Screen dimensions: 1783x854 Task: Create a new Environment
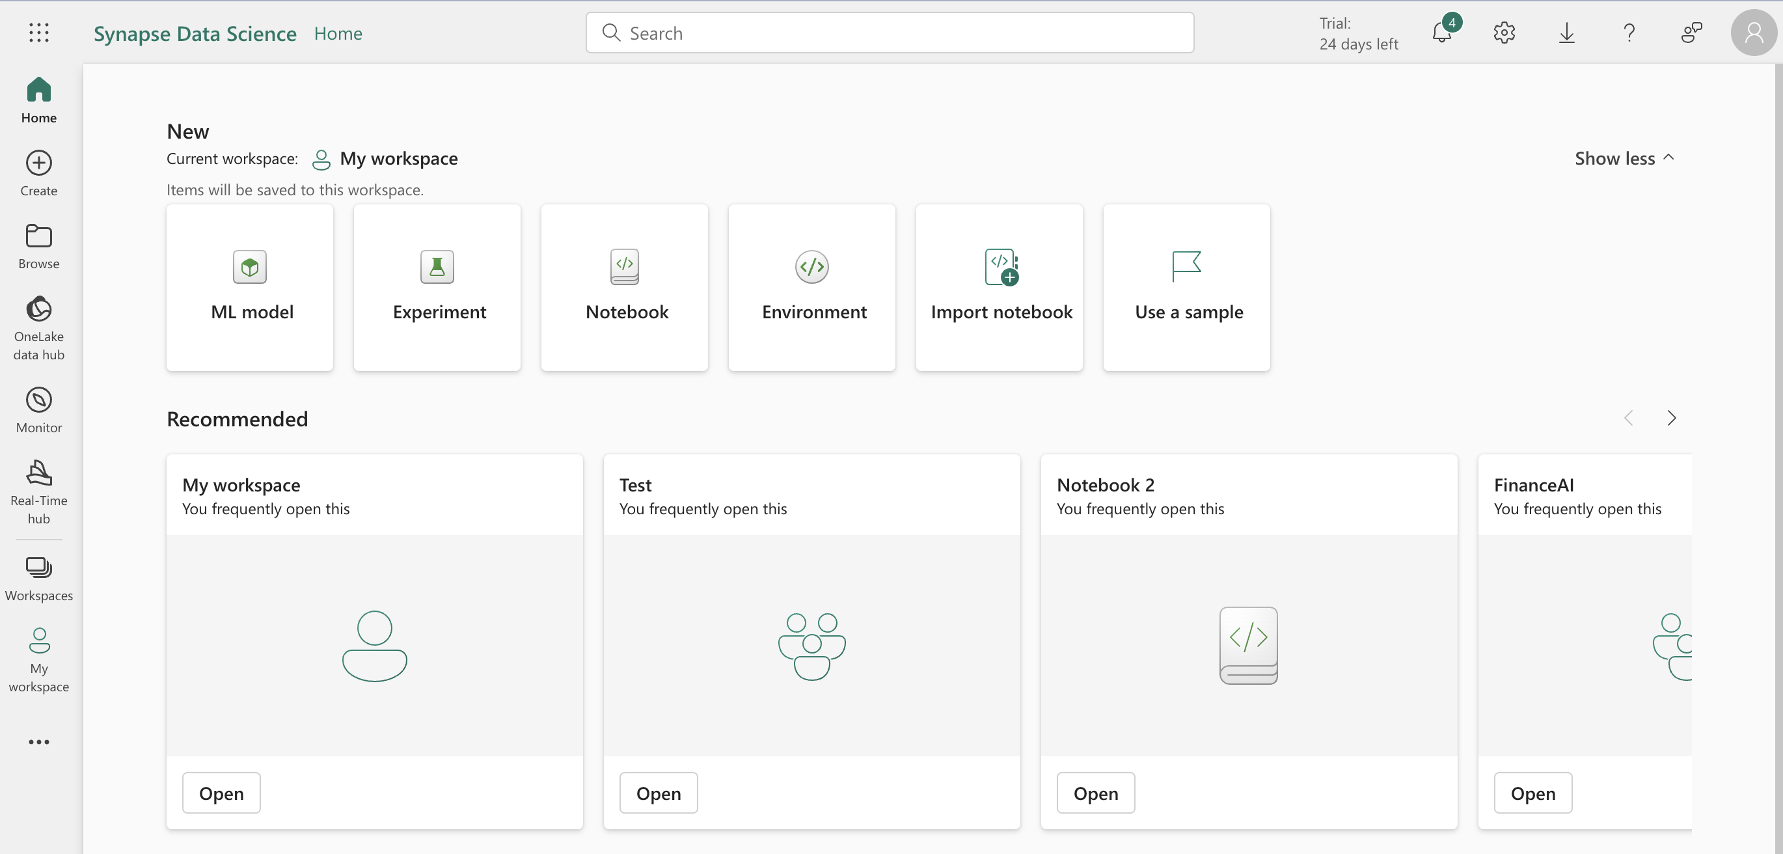[812, 288]
